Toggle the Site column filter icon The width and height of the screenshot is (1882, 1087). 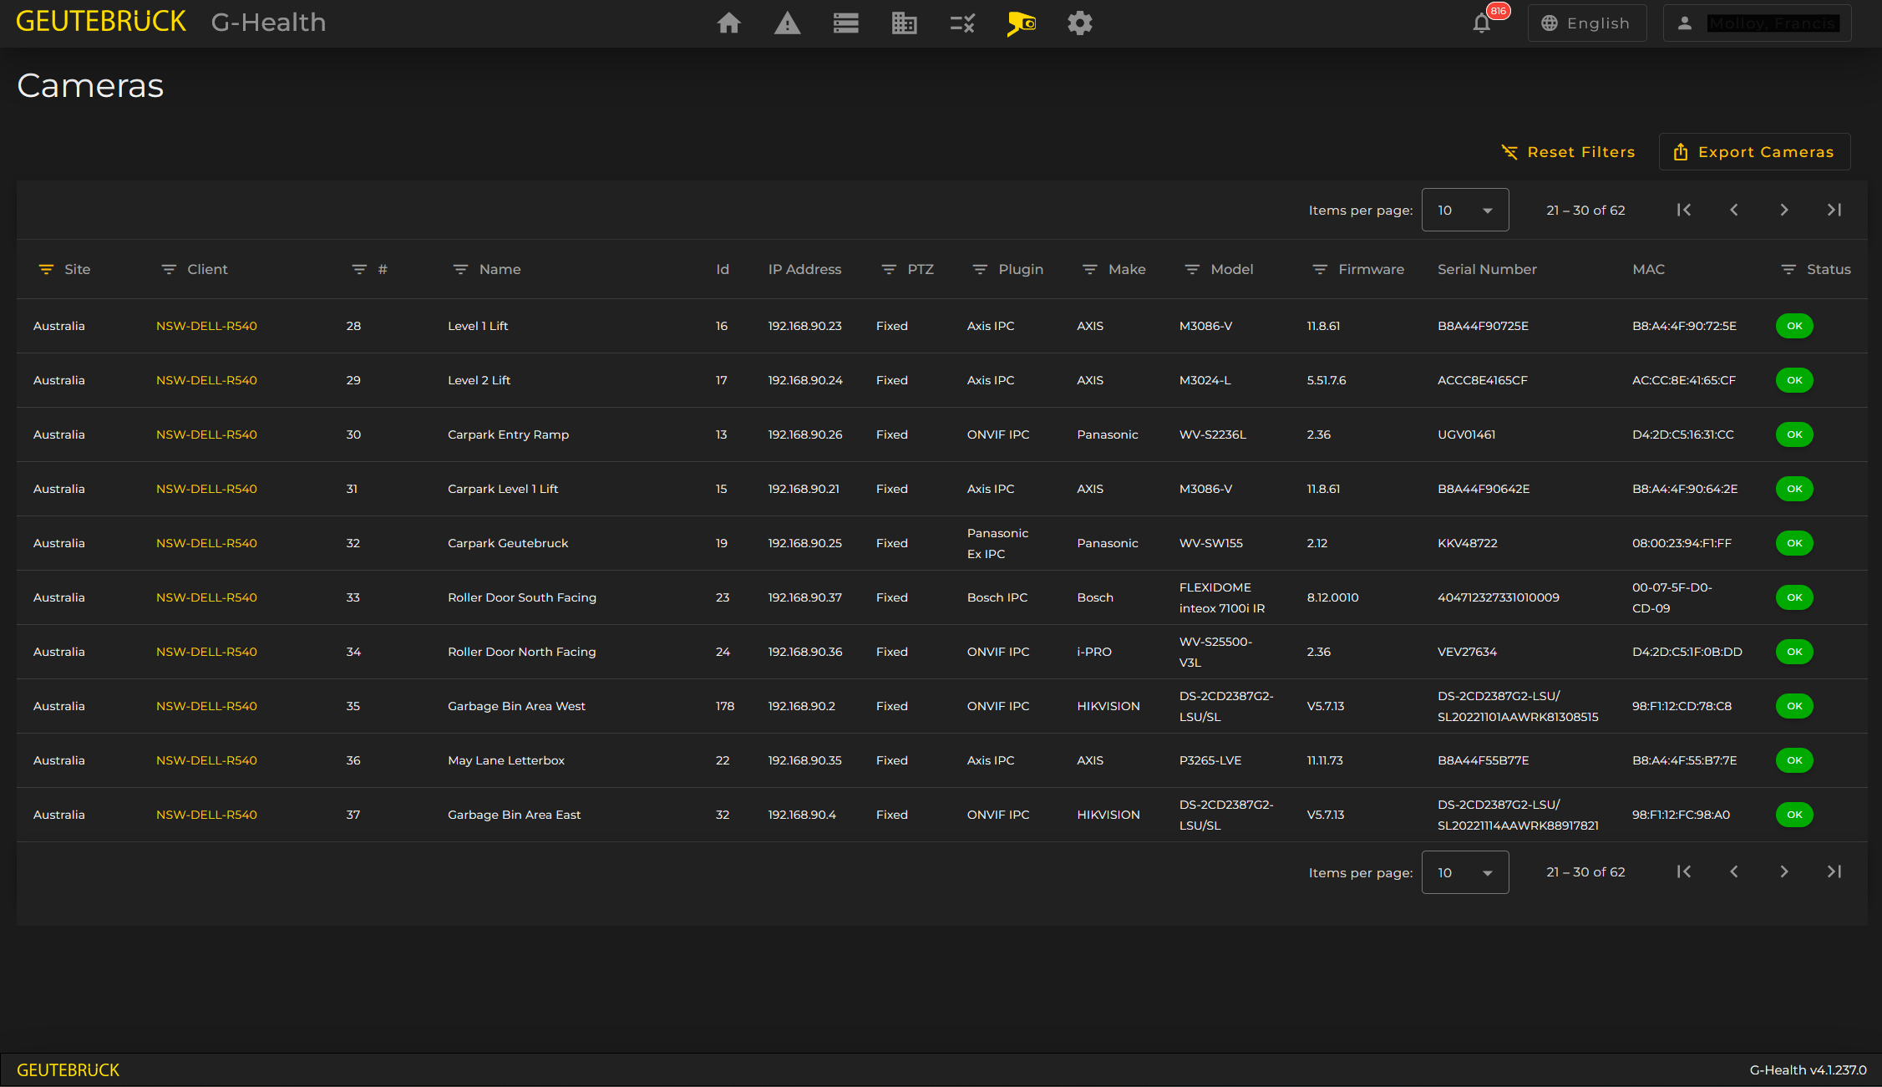tap(46, 269)
